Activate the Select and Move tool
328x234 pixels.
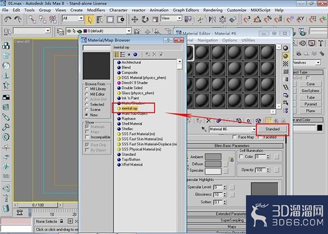pos(134,20)
